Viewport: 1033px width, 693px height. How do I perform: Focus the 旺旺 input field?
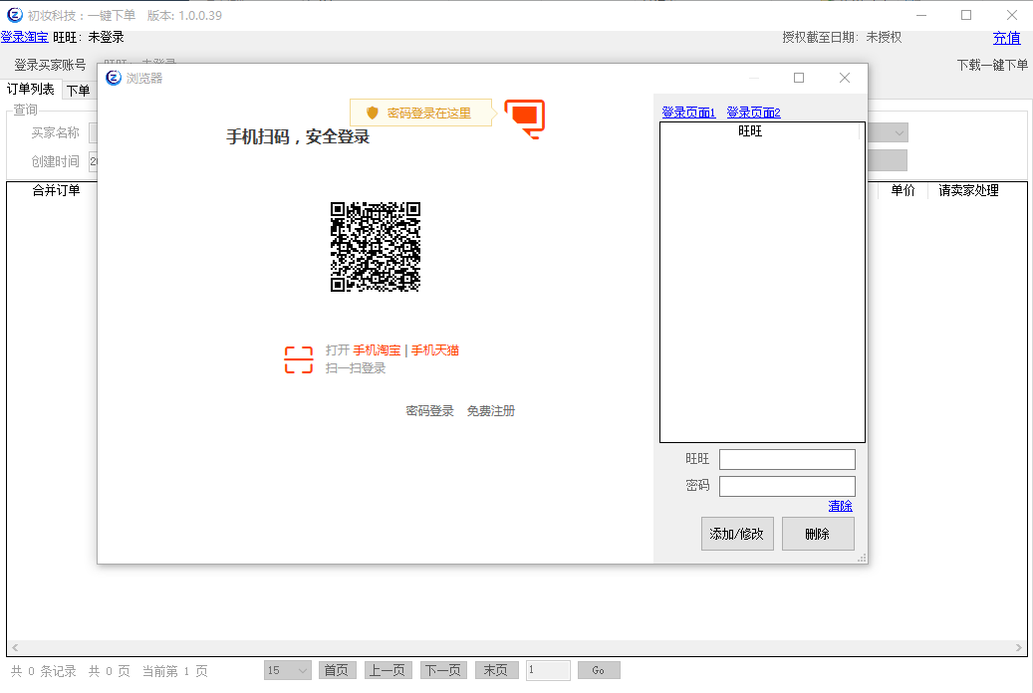click(787, 459)
